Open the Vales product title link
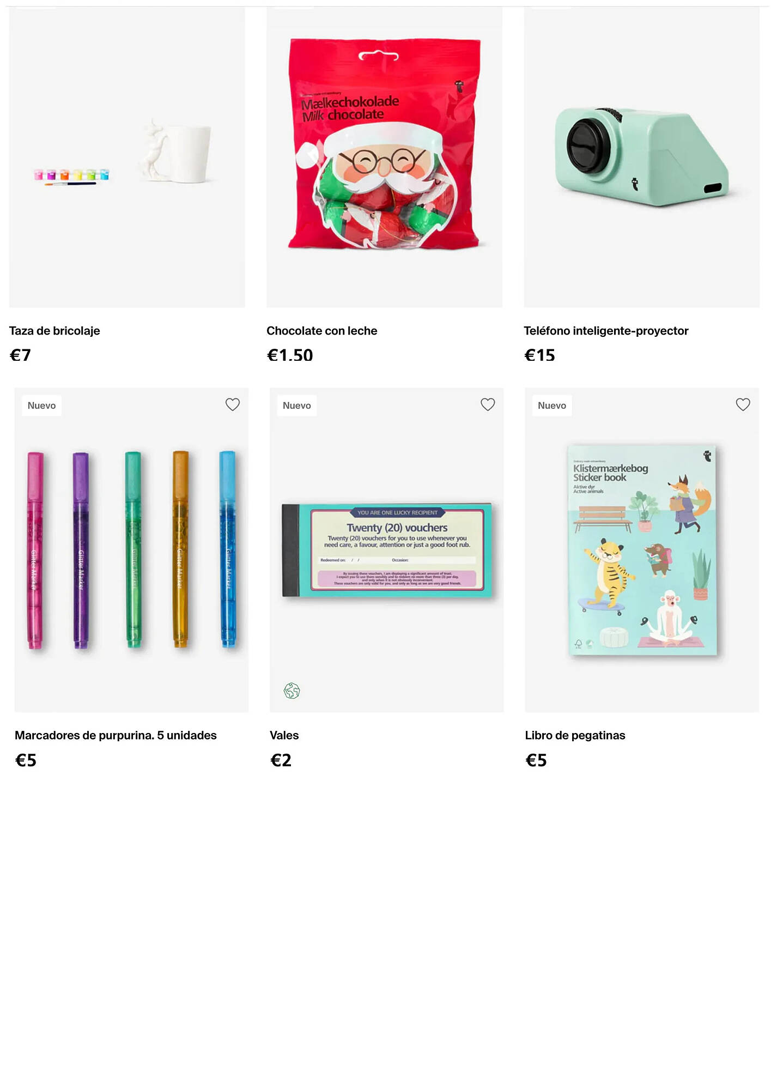Viewport: 771px width, 1090px height. (284, 735)
